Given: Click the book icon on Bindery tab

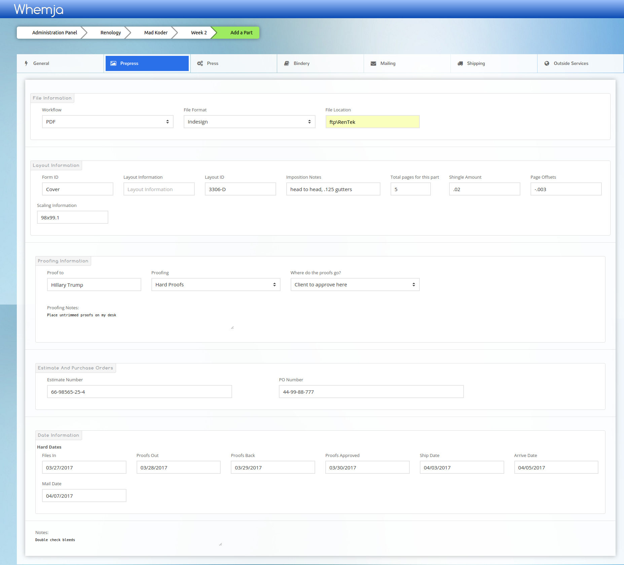Looking at the screenshot, I should [287, 63].
